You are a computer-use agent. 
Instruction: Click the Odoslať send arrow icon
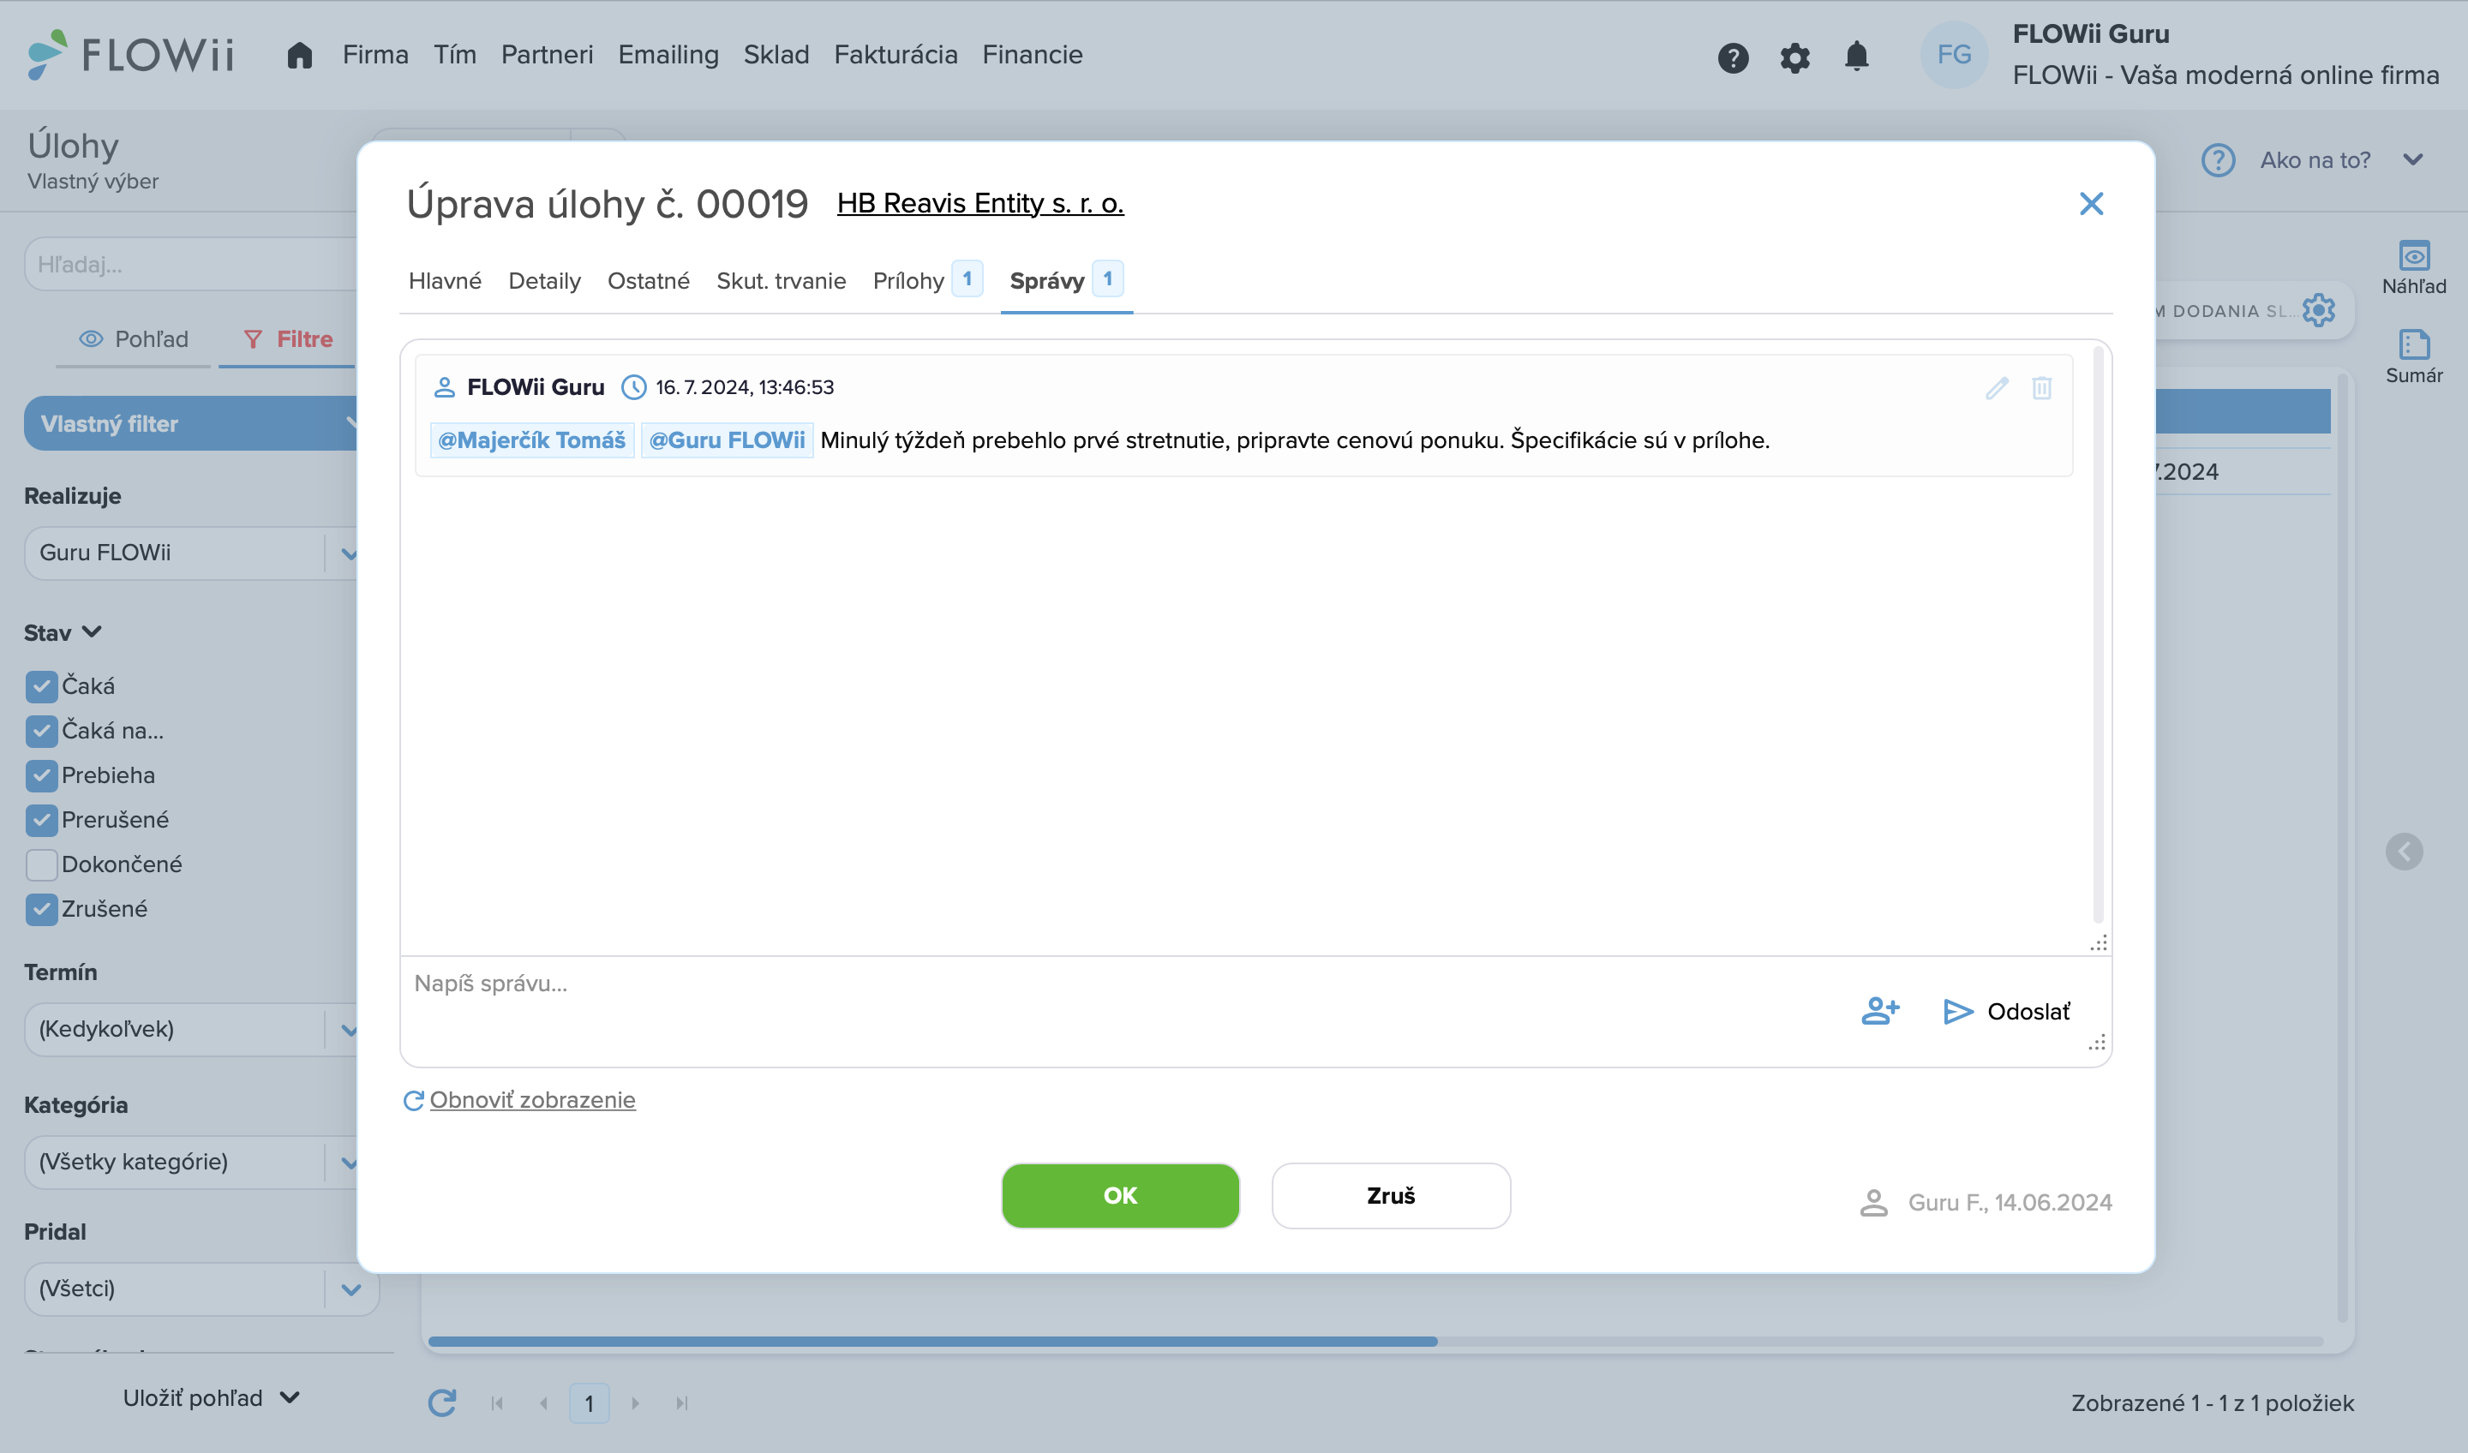coord(1958,1012)
